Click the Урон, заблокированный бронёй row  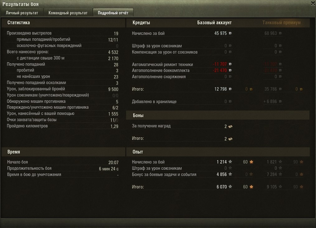(63, 89)
